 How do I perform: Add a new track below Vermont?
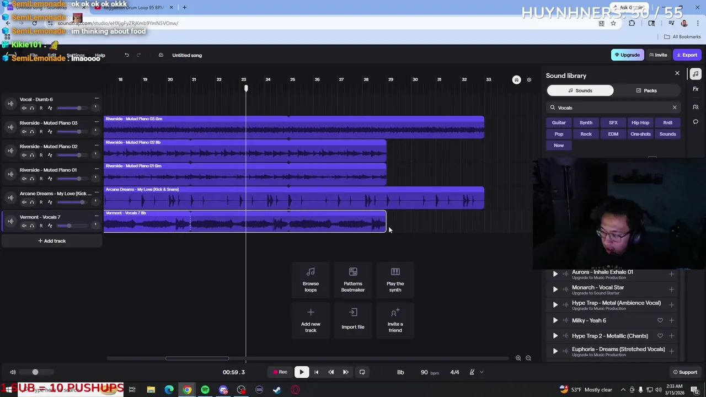[x=52, y=241]
